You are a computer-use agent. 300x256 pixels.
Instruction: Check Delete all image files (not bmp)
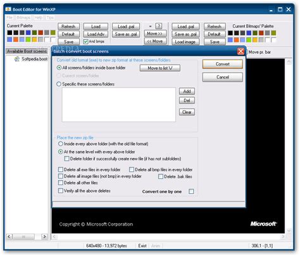click(x=61, y=176)
